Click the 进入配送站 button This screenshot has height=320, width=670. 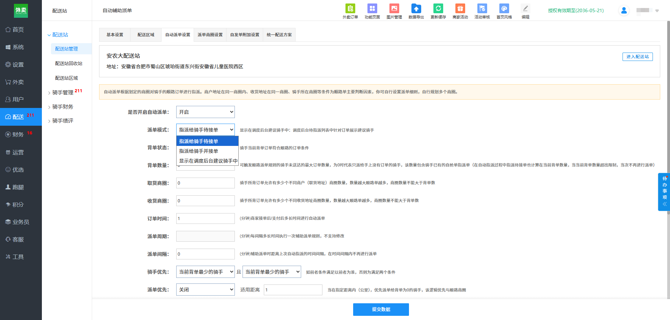pos(638,57)
